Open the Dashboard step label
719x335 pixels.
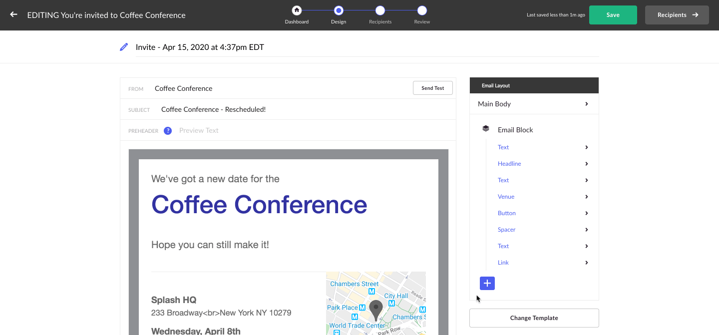[297, 22]
